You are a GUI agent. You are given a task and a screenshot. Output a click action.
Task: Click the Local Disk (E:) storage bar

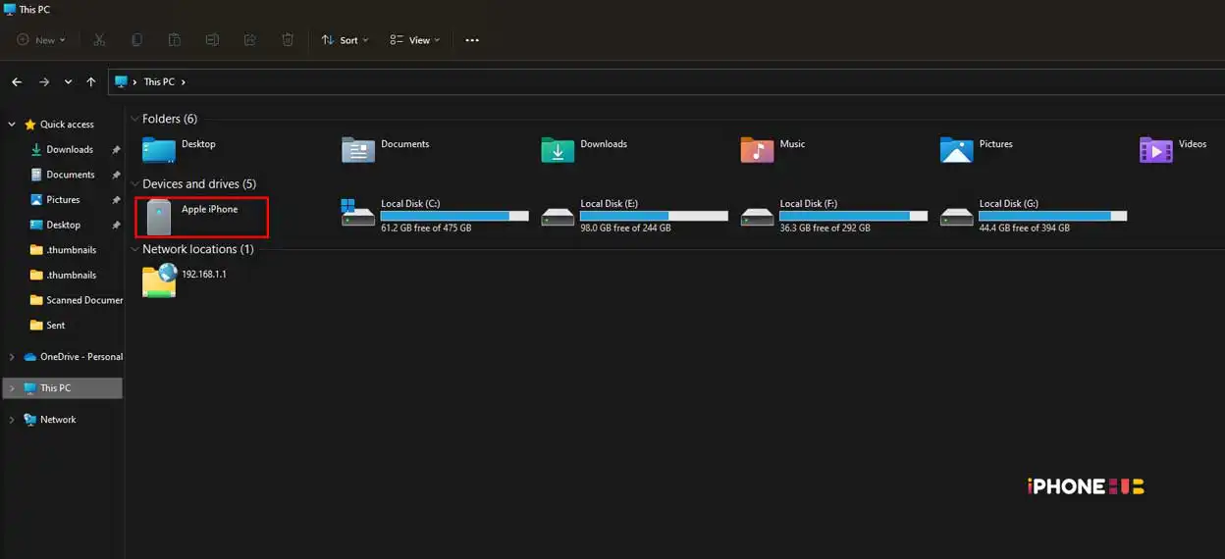coord(654,216)
